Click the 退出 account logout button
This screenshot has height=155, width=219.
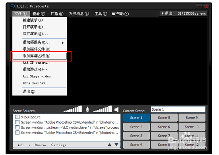(183, 13)
